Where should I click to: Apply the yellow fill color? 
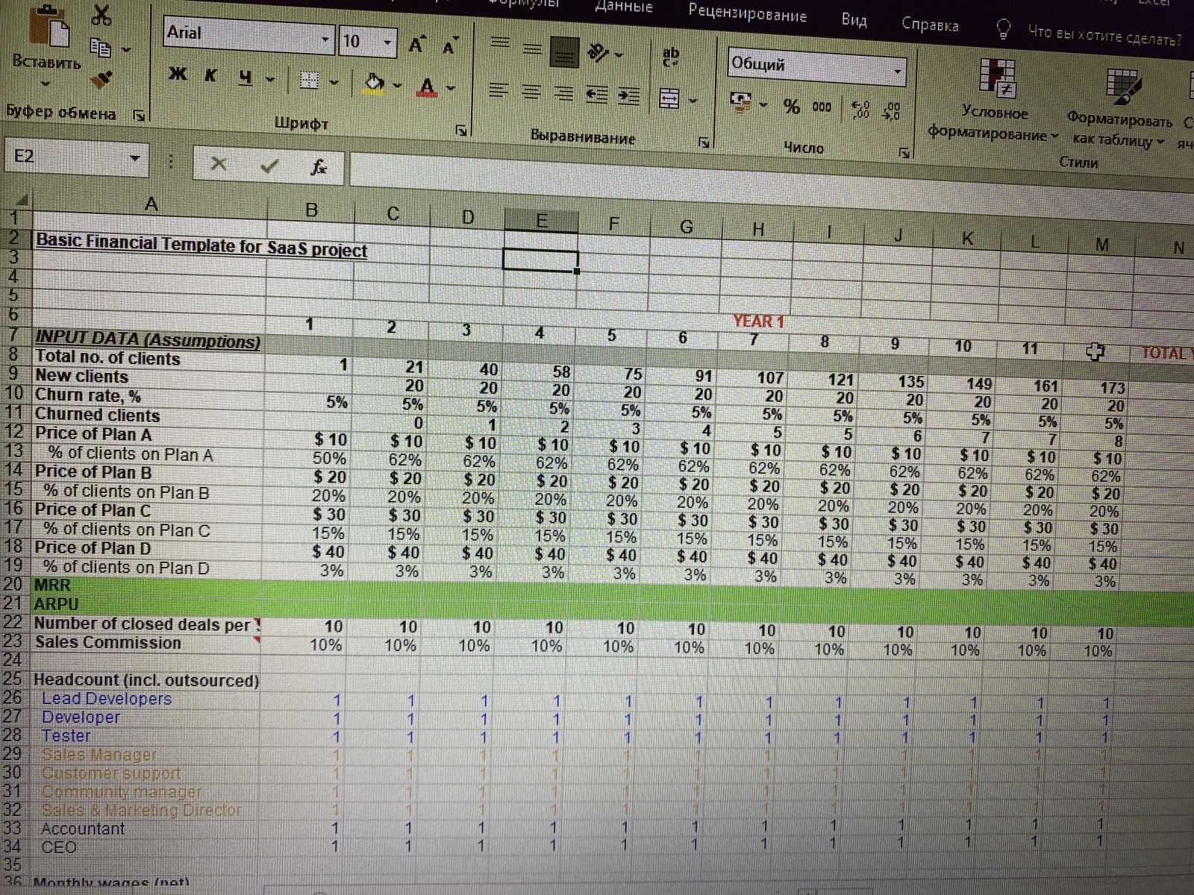[x=375, y=82]
